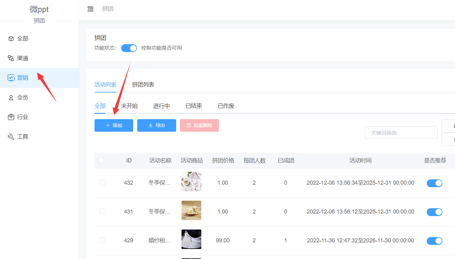Open the 渠道 sidebar menu item

click(x=39, y=58)
